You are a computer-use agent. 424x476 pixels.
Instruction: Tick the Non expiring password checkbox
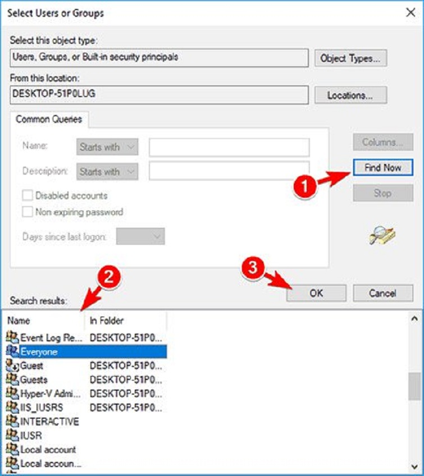28,212
